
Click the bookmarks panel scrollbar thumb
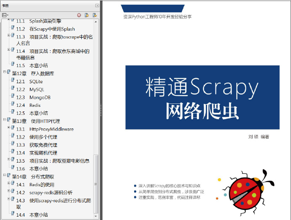click(x=96, y=184)
